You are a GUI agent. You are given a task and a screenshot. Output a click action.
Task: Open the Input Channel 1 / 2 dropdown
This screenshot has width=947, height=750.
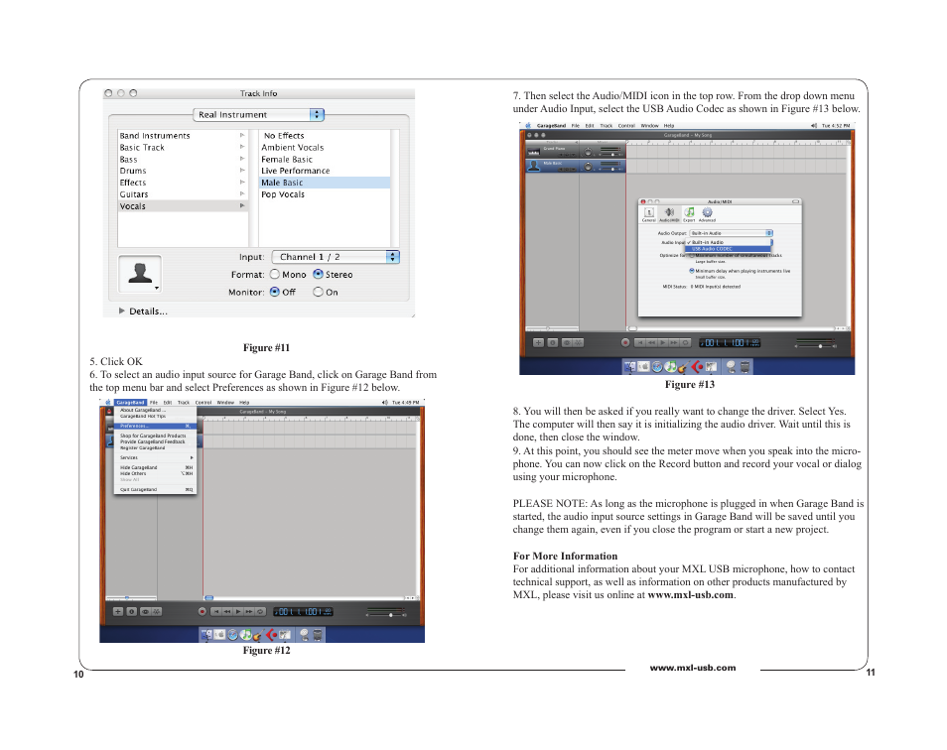[x=336, y=257]
